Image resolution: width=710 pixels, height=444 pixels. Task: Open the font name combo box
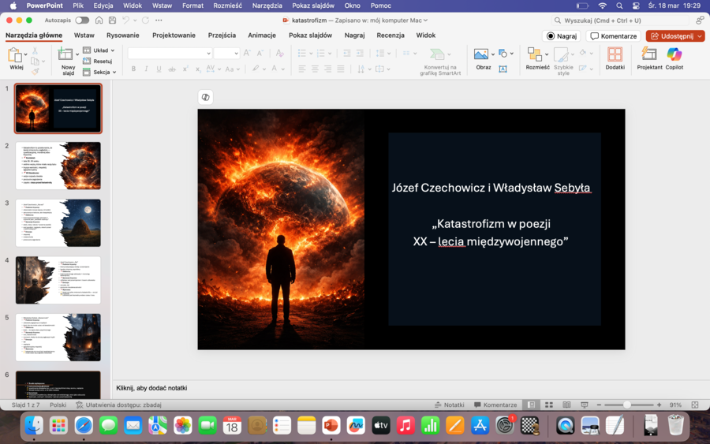click(170, 53)
